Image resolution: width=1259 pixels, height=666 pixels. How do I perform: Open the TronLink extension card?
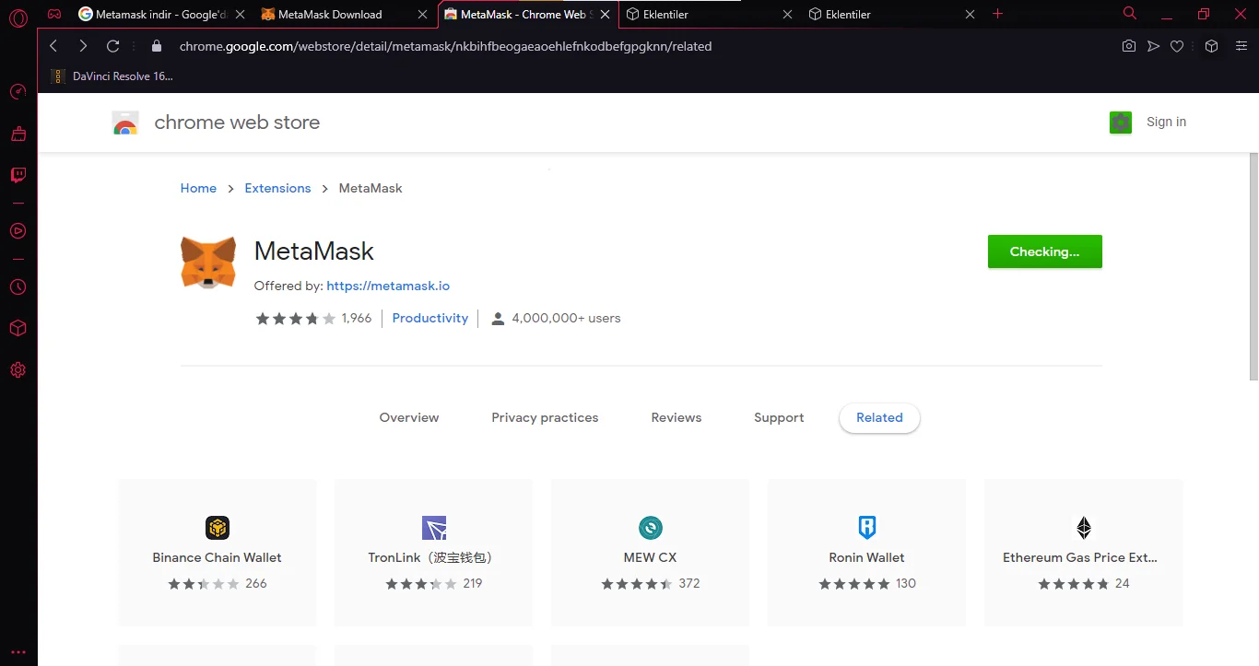(433, 553)
